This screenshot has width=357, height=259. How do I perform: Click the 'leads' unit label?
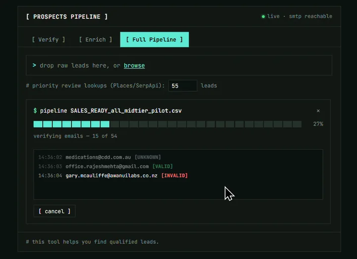click(x=209, y=86)
